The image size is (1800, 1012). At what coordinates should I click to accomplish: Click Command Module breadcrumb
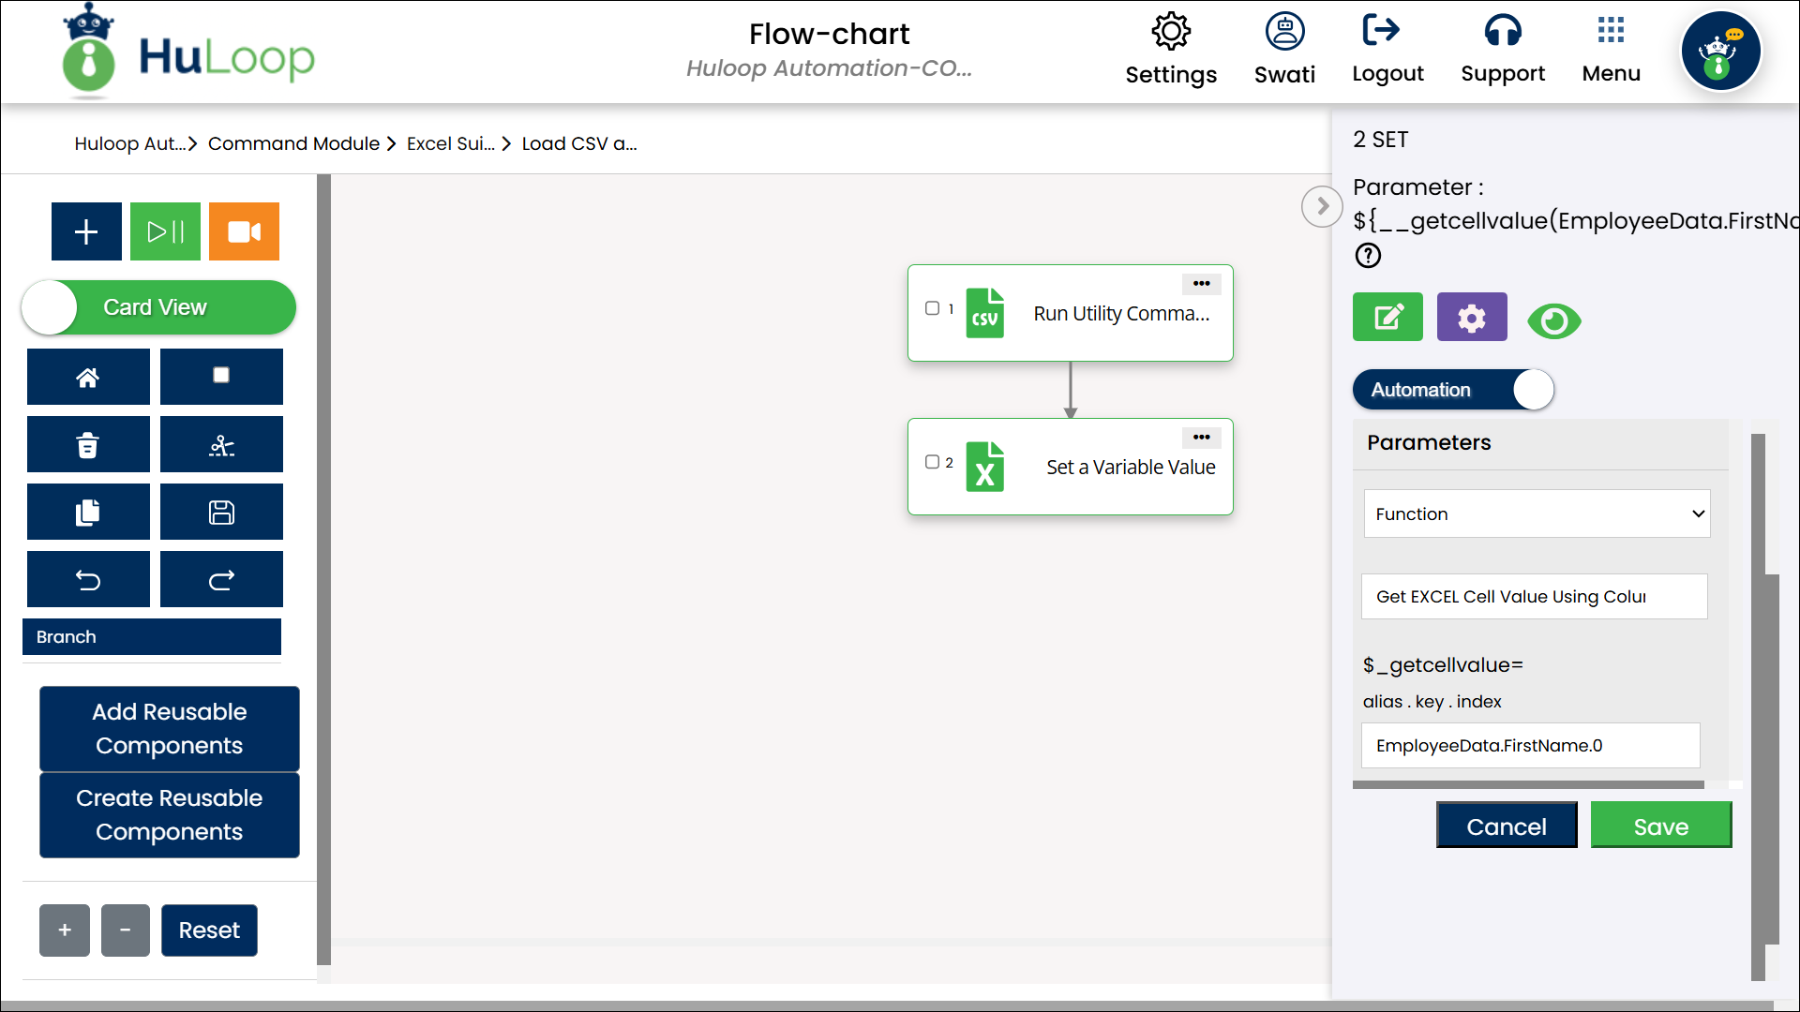293,143
